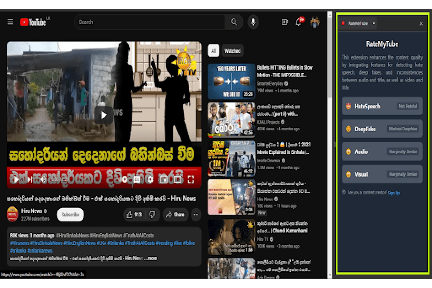Open the Chandi Kumarihami video thumbnail
The width and height of the screenshot is (432, 288).
(x=231, y=237)
